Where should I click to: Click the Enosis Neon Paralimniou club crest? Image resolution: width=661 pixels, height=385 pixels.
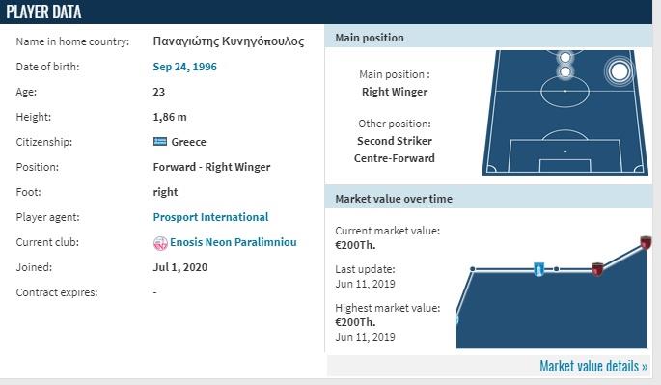tap(160, 243)
